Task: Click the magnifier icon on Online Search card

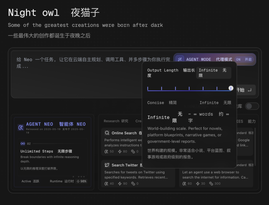Action: click(107, 133)
